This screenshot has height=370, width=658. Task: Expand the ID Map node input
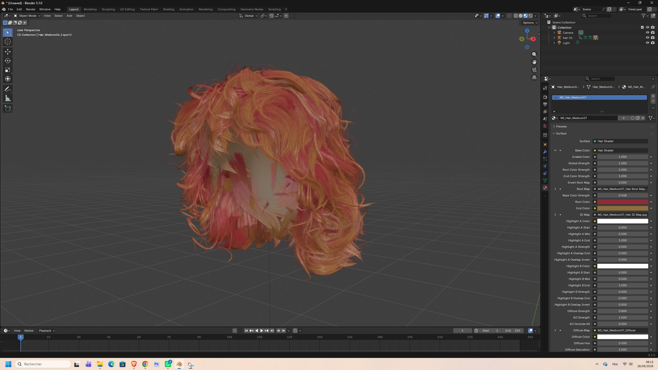555,215
